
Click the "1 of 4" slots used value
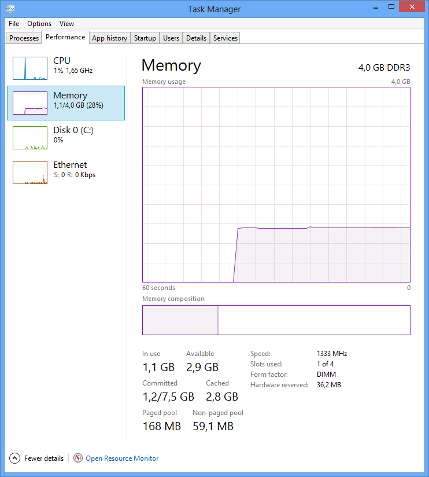coord(325,364)
